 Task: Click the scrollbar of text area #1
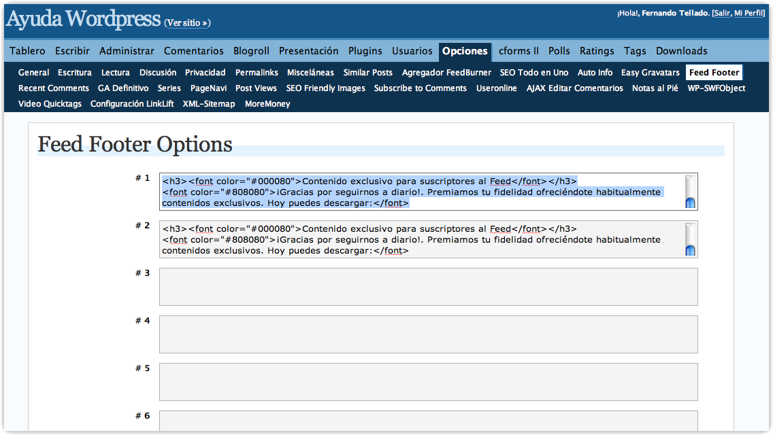[690, 192]
